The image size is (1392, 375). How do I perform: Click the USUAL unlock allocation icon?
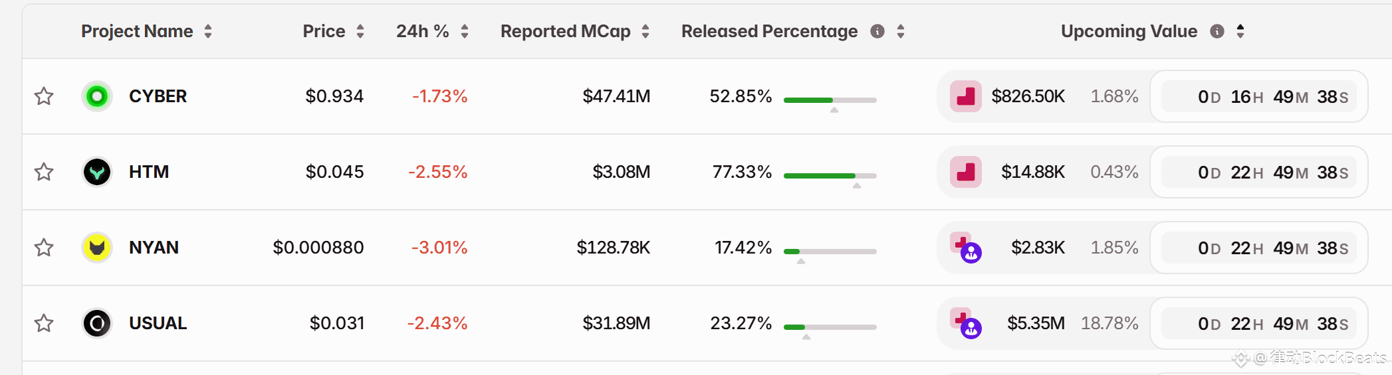(x=966, y=323)
